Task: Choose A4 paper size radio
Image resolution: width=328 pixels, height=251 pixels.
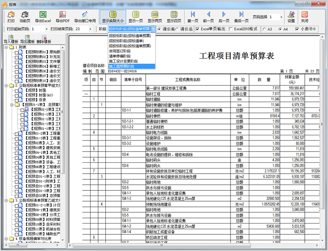Action: coord(280,29)
